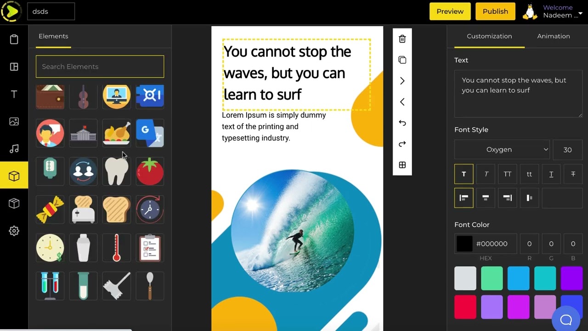
Task: Select the surfer wave image on canvas
Action: [293, 231]
